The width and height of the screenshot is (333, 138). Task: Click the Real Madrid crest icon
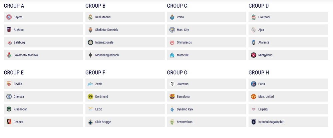(x=91, y=17)
